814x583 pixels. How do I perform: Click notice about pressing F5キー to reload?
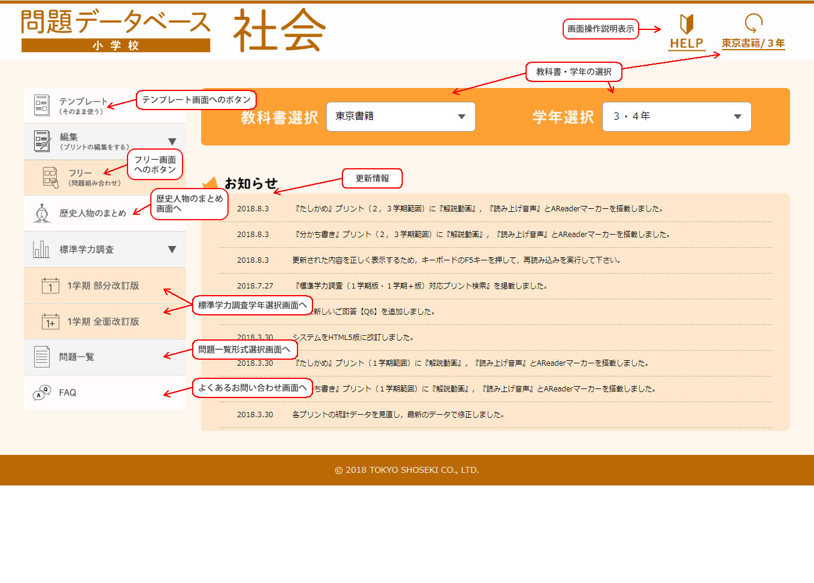click(457, 260)
